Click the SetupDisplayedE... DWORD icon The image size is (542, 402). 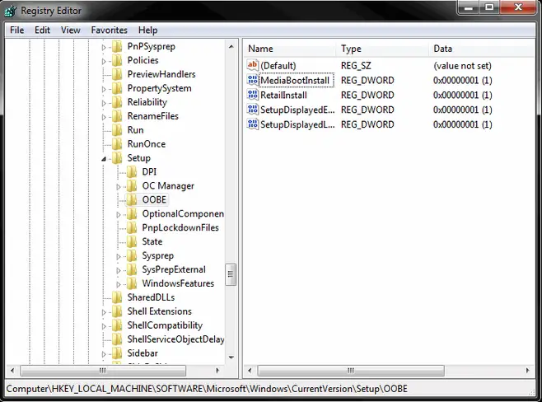click(x=253, y=110)
